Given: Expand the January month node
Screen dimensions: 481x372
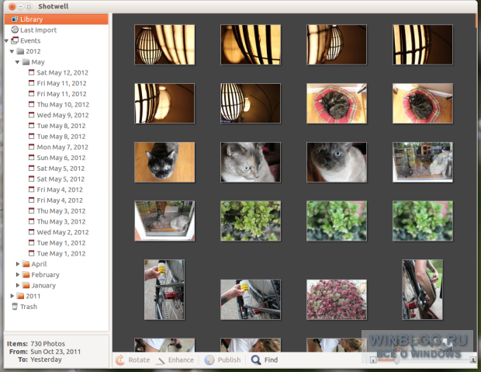Looking at the screenshot, I should (x=18, y=285).
